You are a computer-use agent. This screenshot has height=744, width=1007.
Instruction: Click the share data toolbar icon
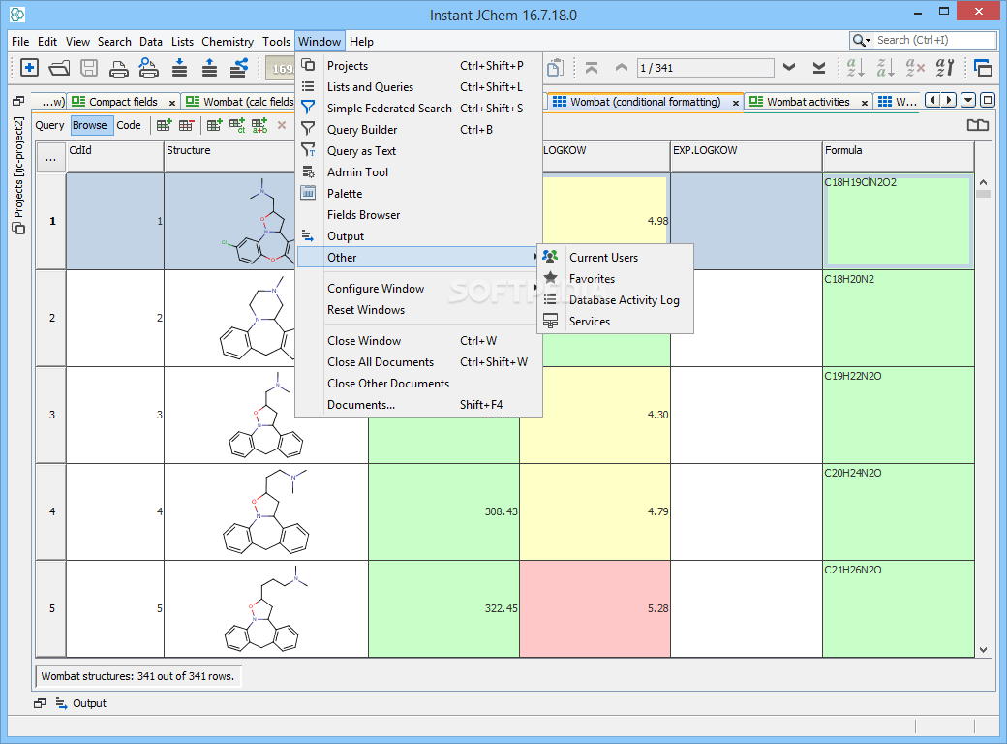pos(239,68)
